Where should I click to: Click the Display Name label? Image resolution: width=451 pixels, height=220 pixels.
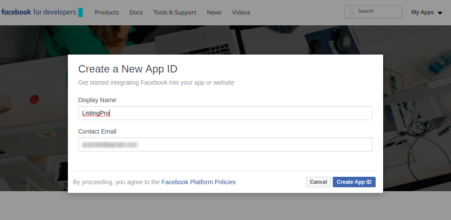[x=97, y=100]
